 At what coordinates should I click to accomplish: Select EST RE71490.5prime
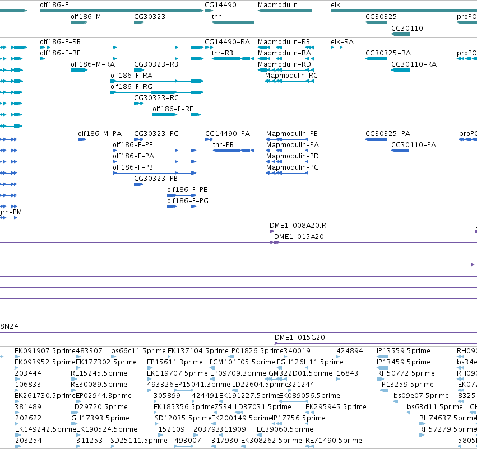[x=309, y=446]
